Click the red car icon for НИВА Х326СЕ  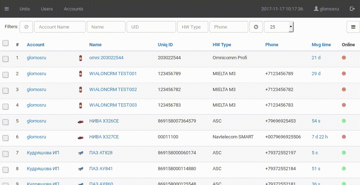point(80,121)
